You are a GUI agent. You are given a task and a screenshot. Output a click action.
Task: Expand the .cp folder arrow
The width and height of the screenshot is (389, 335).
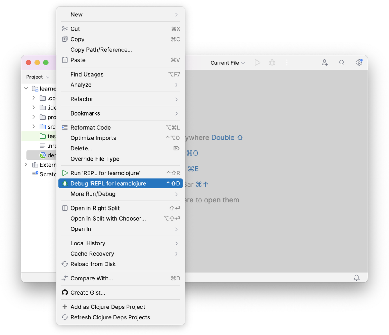(34, 98)
